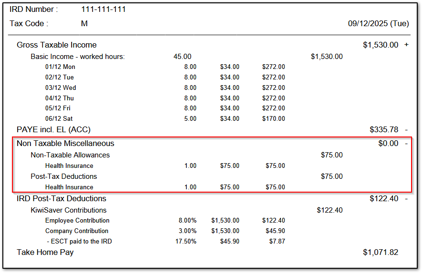
Task: Select the 01/12 Mon day row
Action: click(60, 67)
